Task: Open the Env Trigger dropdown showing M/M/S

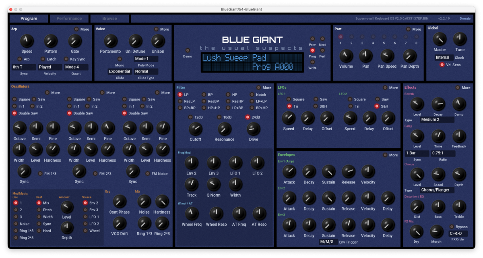Action: coord(328,242)
